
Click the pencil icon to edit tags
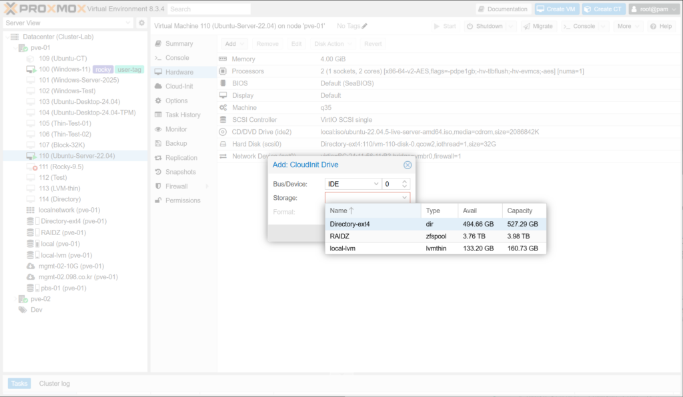365,26
